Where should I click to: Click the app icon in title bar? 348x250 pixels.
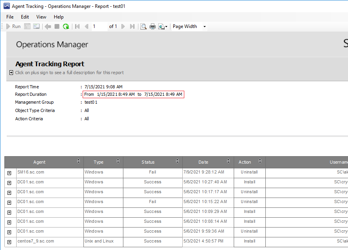(7, 6)
